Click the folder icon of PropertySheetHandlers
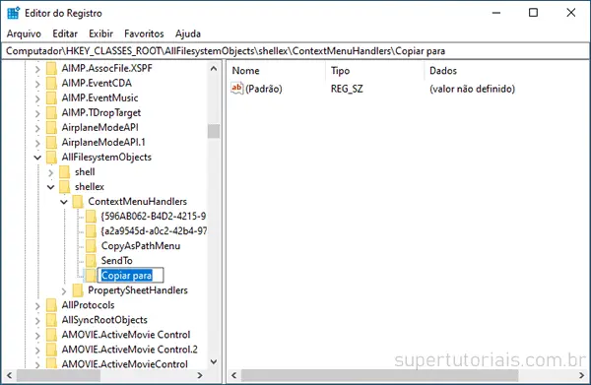Viewport: 591px width, 385px height. [x=78, y=290]
